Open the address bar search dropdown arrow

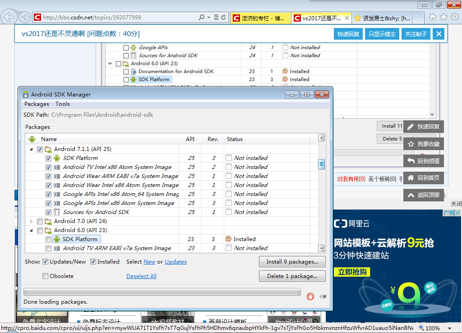pyautogui.click(x=208, y=18)
